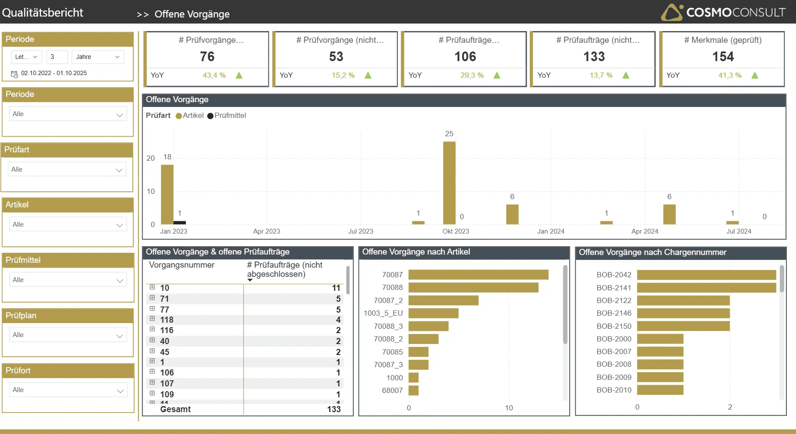The image size is (796, 434).
Task: Select the '# Prüfaufträge…' card showing 106
Action: point(465,59)
